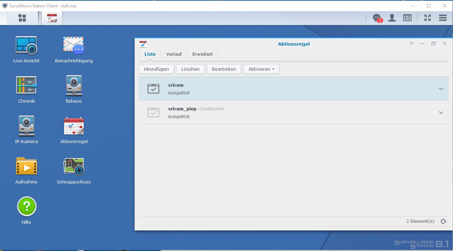This screenshot has width=453, height=251.
Task: Maximize the Aktionsregel inner window
Action: tap(433, 44)
